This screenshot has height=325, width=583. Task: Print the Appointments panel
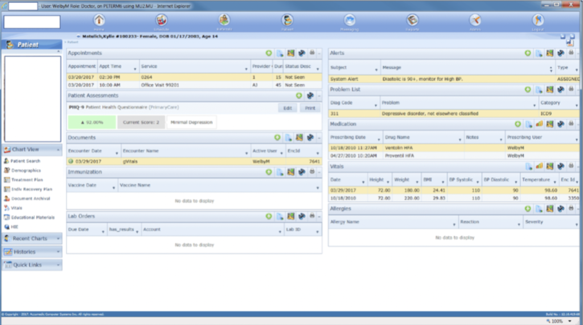(312, 53)
